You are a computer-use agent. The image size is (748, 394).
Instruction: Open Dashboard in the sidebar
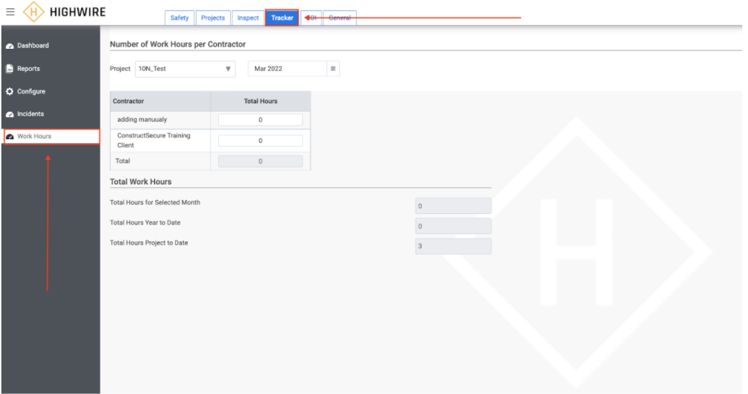50,46
